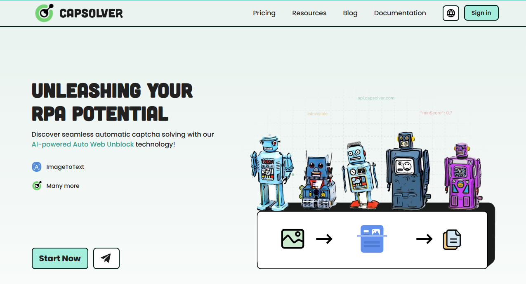Click the blue robot illustration
Image resolution: width=526 pixels, height=284 pixels.
(271, 169)
